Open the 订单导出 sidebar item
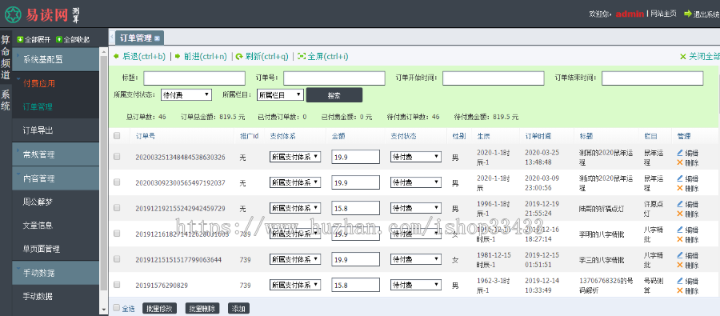The image size is (720, 316). 55,130
